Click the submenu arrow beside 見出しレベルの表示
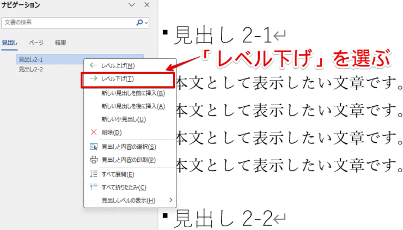 (x=171, y=200)
